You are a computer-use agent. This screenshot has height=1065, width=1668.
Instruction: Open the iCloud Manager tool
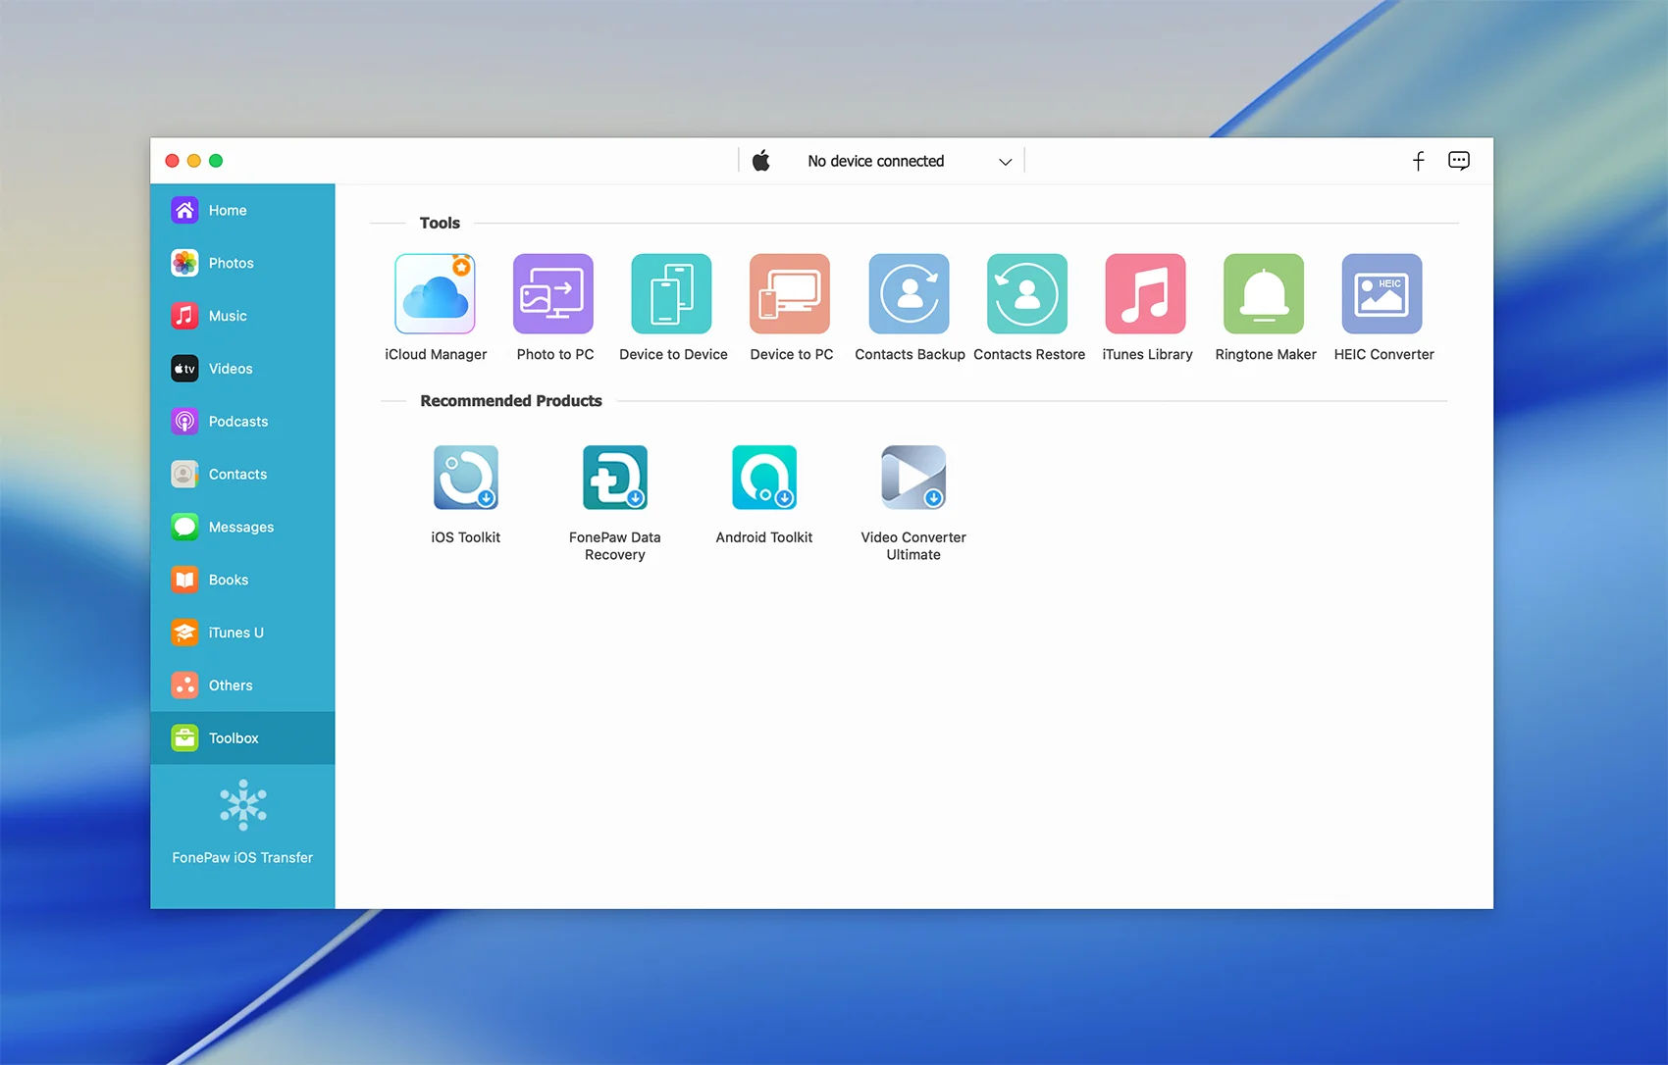435,294
